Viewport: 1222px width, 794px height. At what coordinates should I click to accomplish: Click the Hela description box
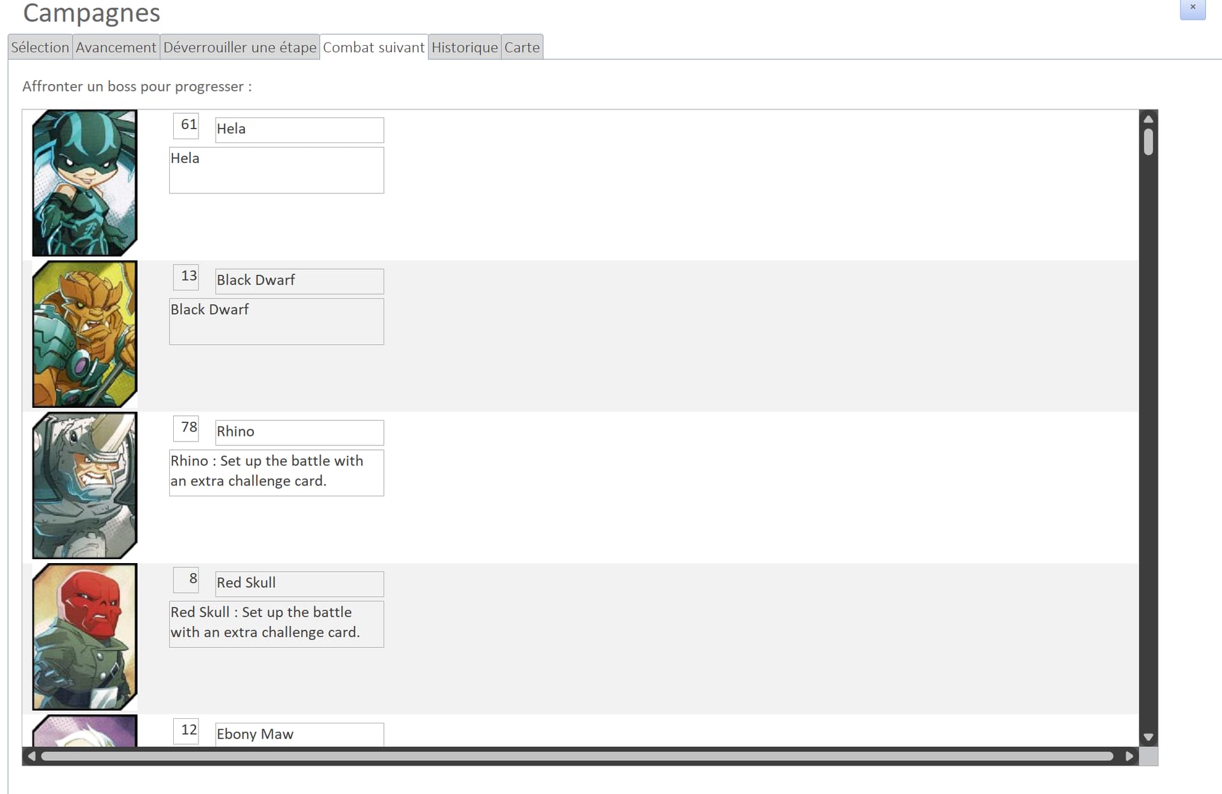coord(276,170)
